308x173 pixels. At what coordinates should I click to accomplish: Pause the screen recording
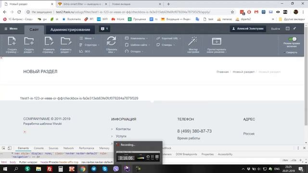click(153, 157)
